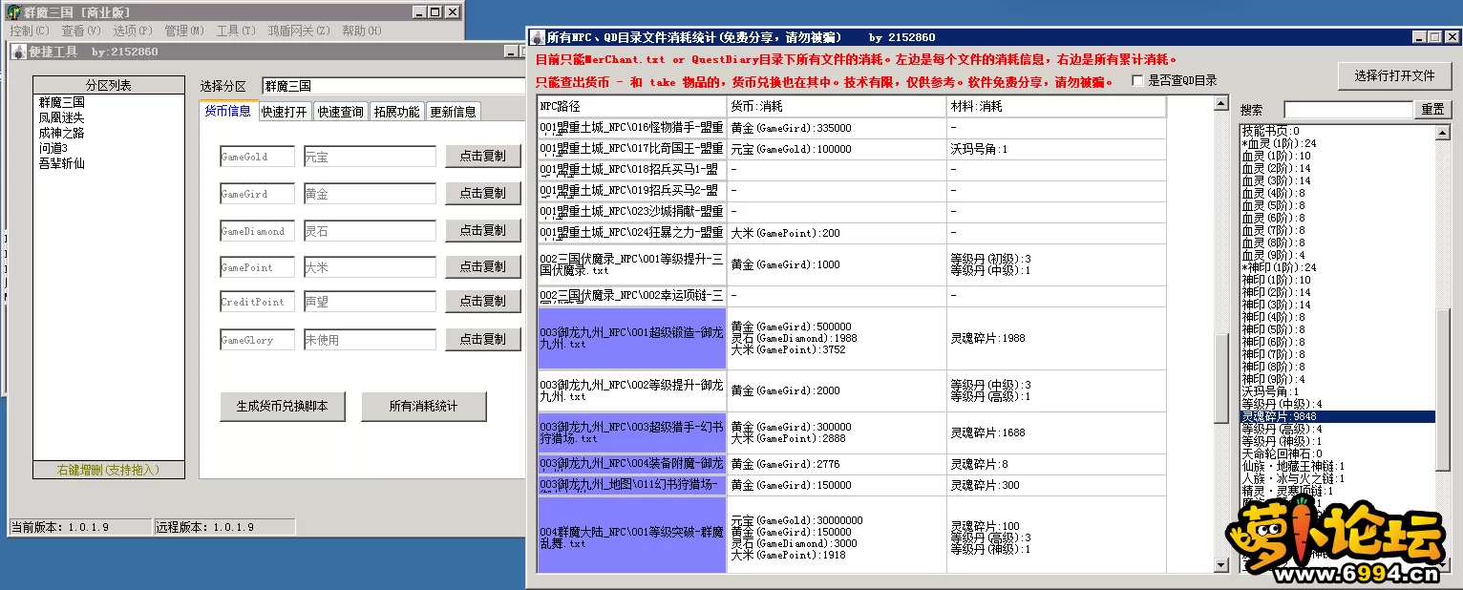Open the 鸿盾网关(Z) menu
Image resolution: width=1463 pixels, height=590 pixels.
pos(298,31)
